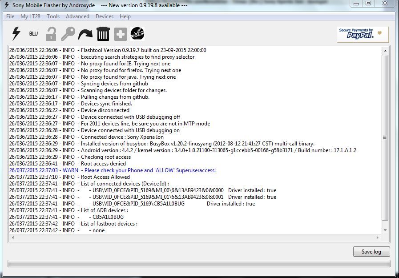The width and height of the screenshot is (399, 278).
Task: Click the '- CB5A1L0BUG' ADB device line
Action: click(66, 217)
